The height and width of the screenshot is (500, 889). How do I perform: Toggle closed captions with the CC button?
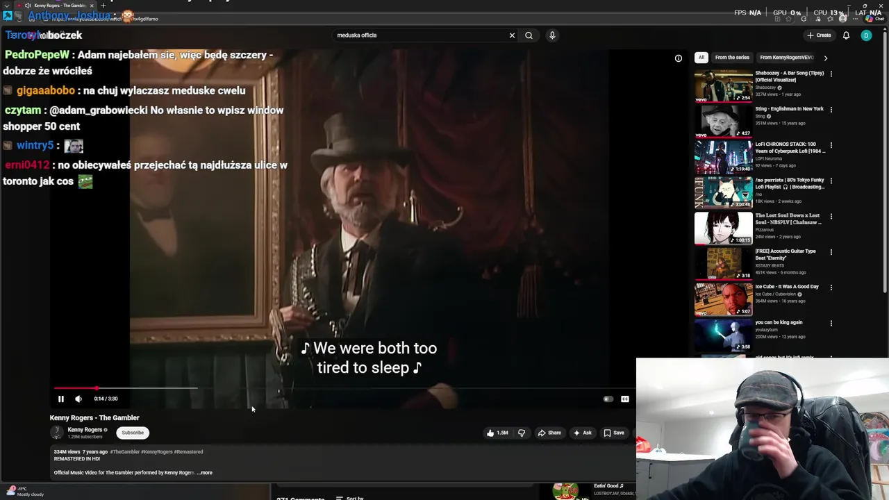(x=625, y=399)
